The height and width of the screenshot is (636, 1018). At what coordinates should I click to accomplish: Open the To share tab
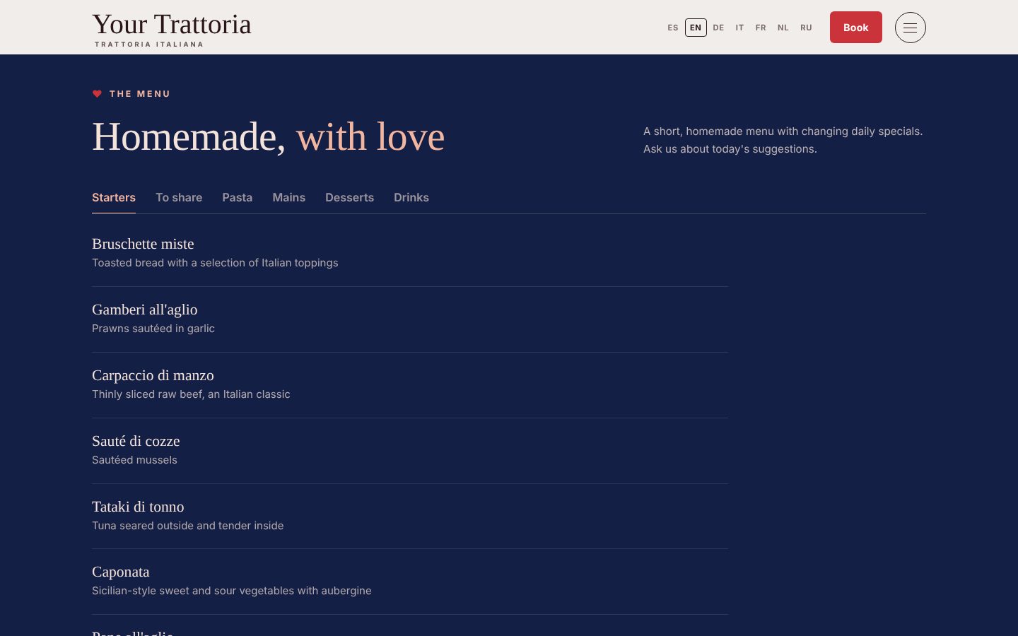179,197
